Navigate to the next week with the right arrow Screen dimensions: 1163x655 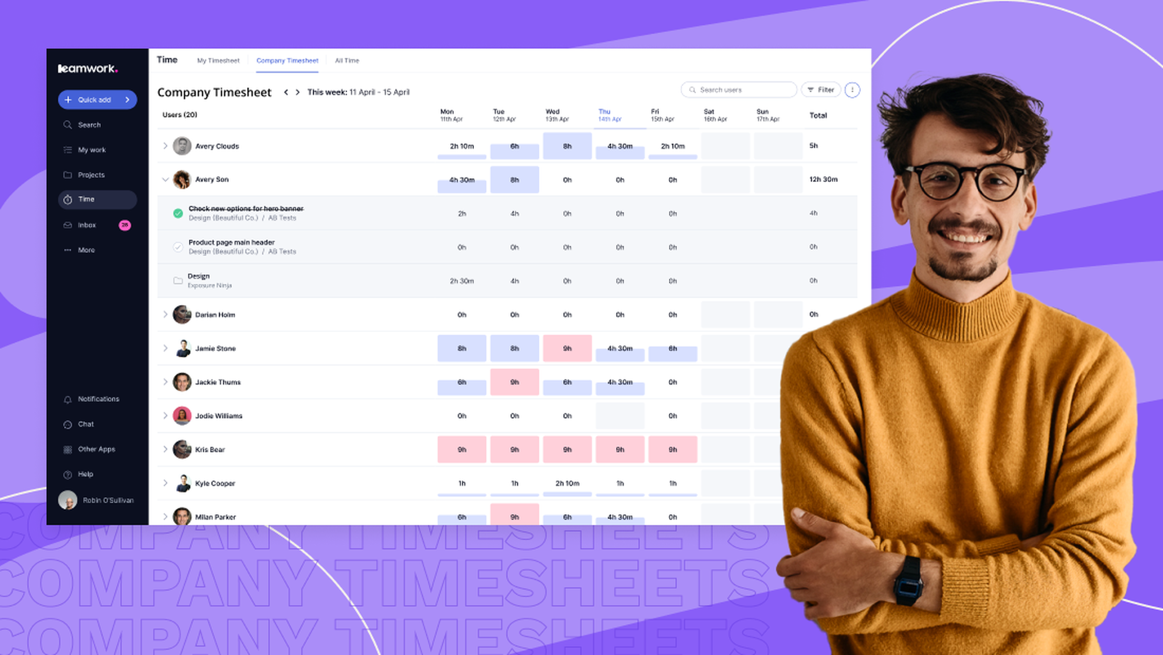298,92
